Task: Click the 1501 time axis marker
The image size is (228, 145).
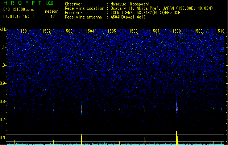Action: coord(25,31)
